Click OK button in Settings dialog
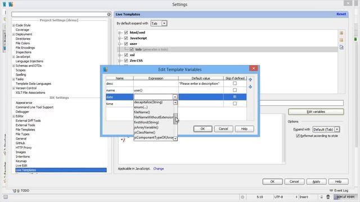Image resolution: width=360 pixels, height=202 pixels. [272, 182]
